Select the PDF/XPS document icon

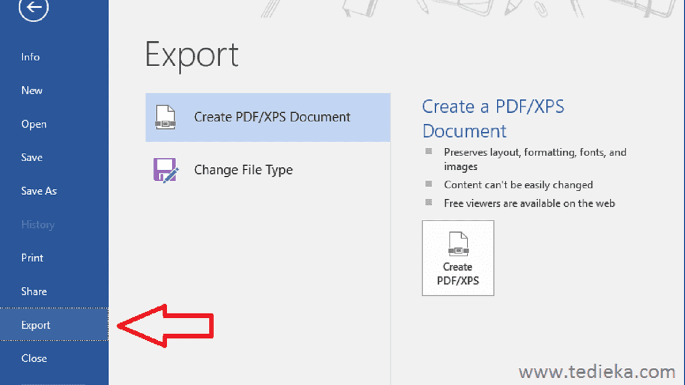(x=166, y=117)
